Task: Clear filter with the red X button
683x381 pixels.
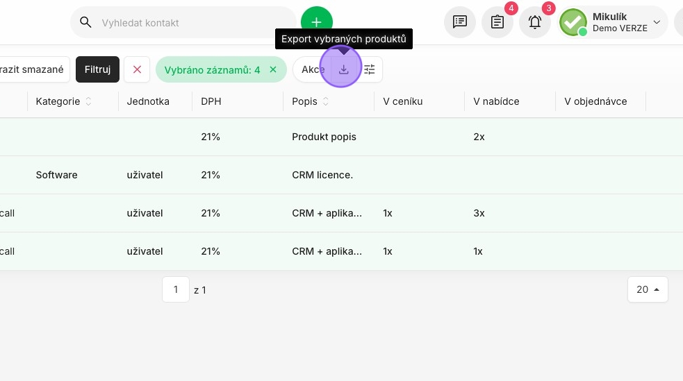Action: click(137, 69)
